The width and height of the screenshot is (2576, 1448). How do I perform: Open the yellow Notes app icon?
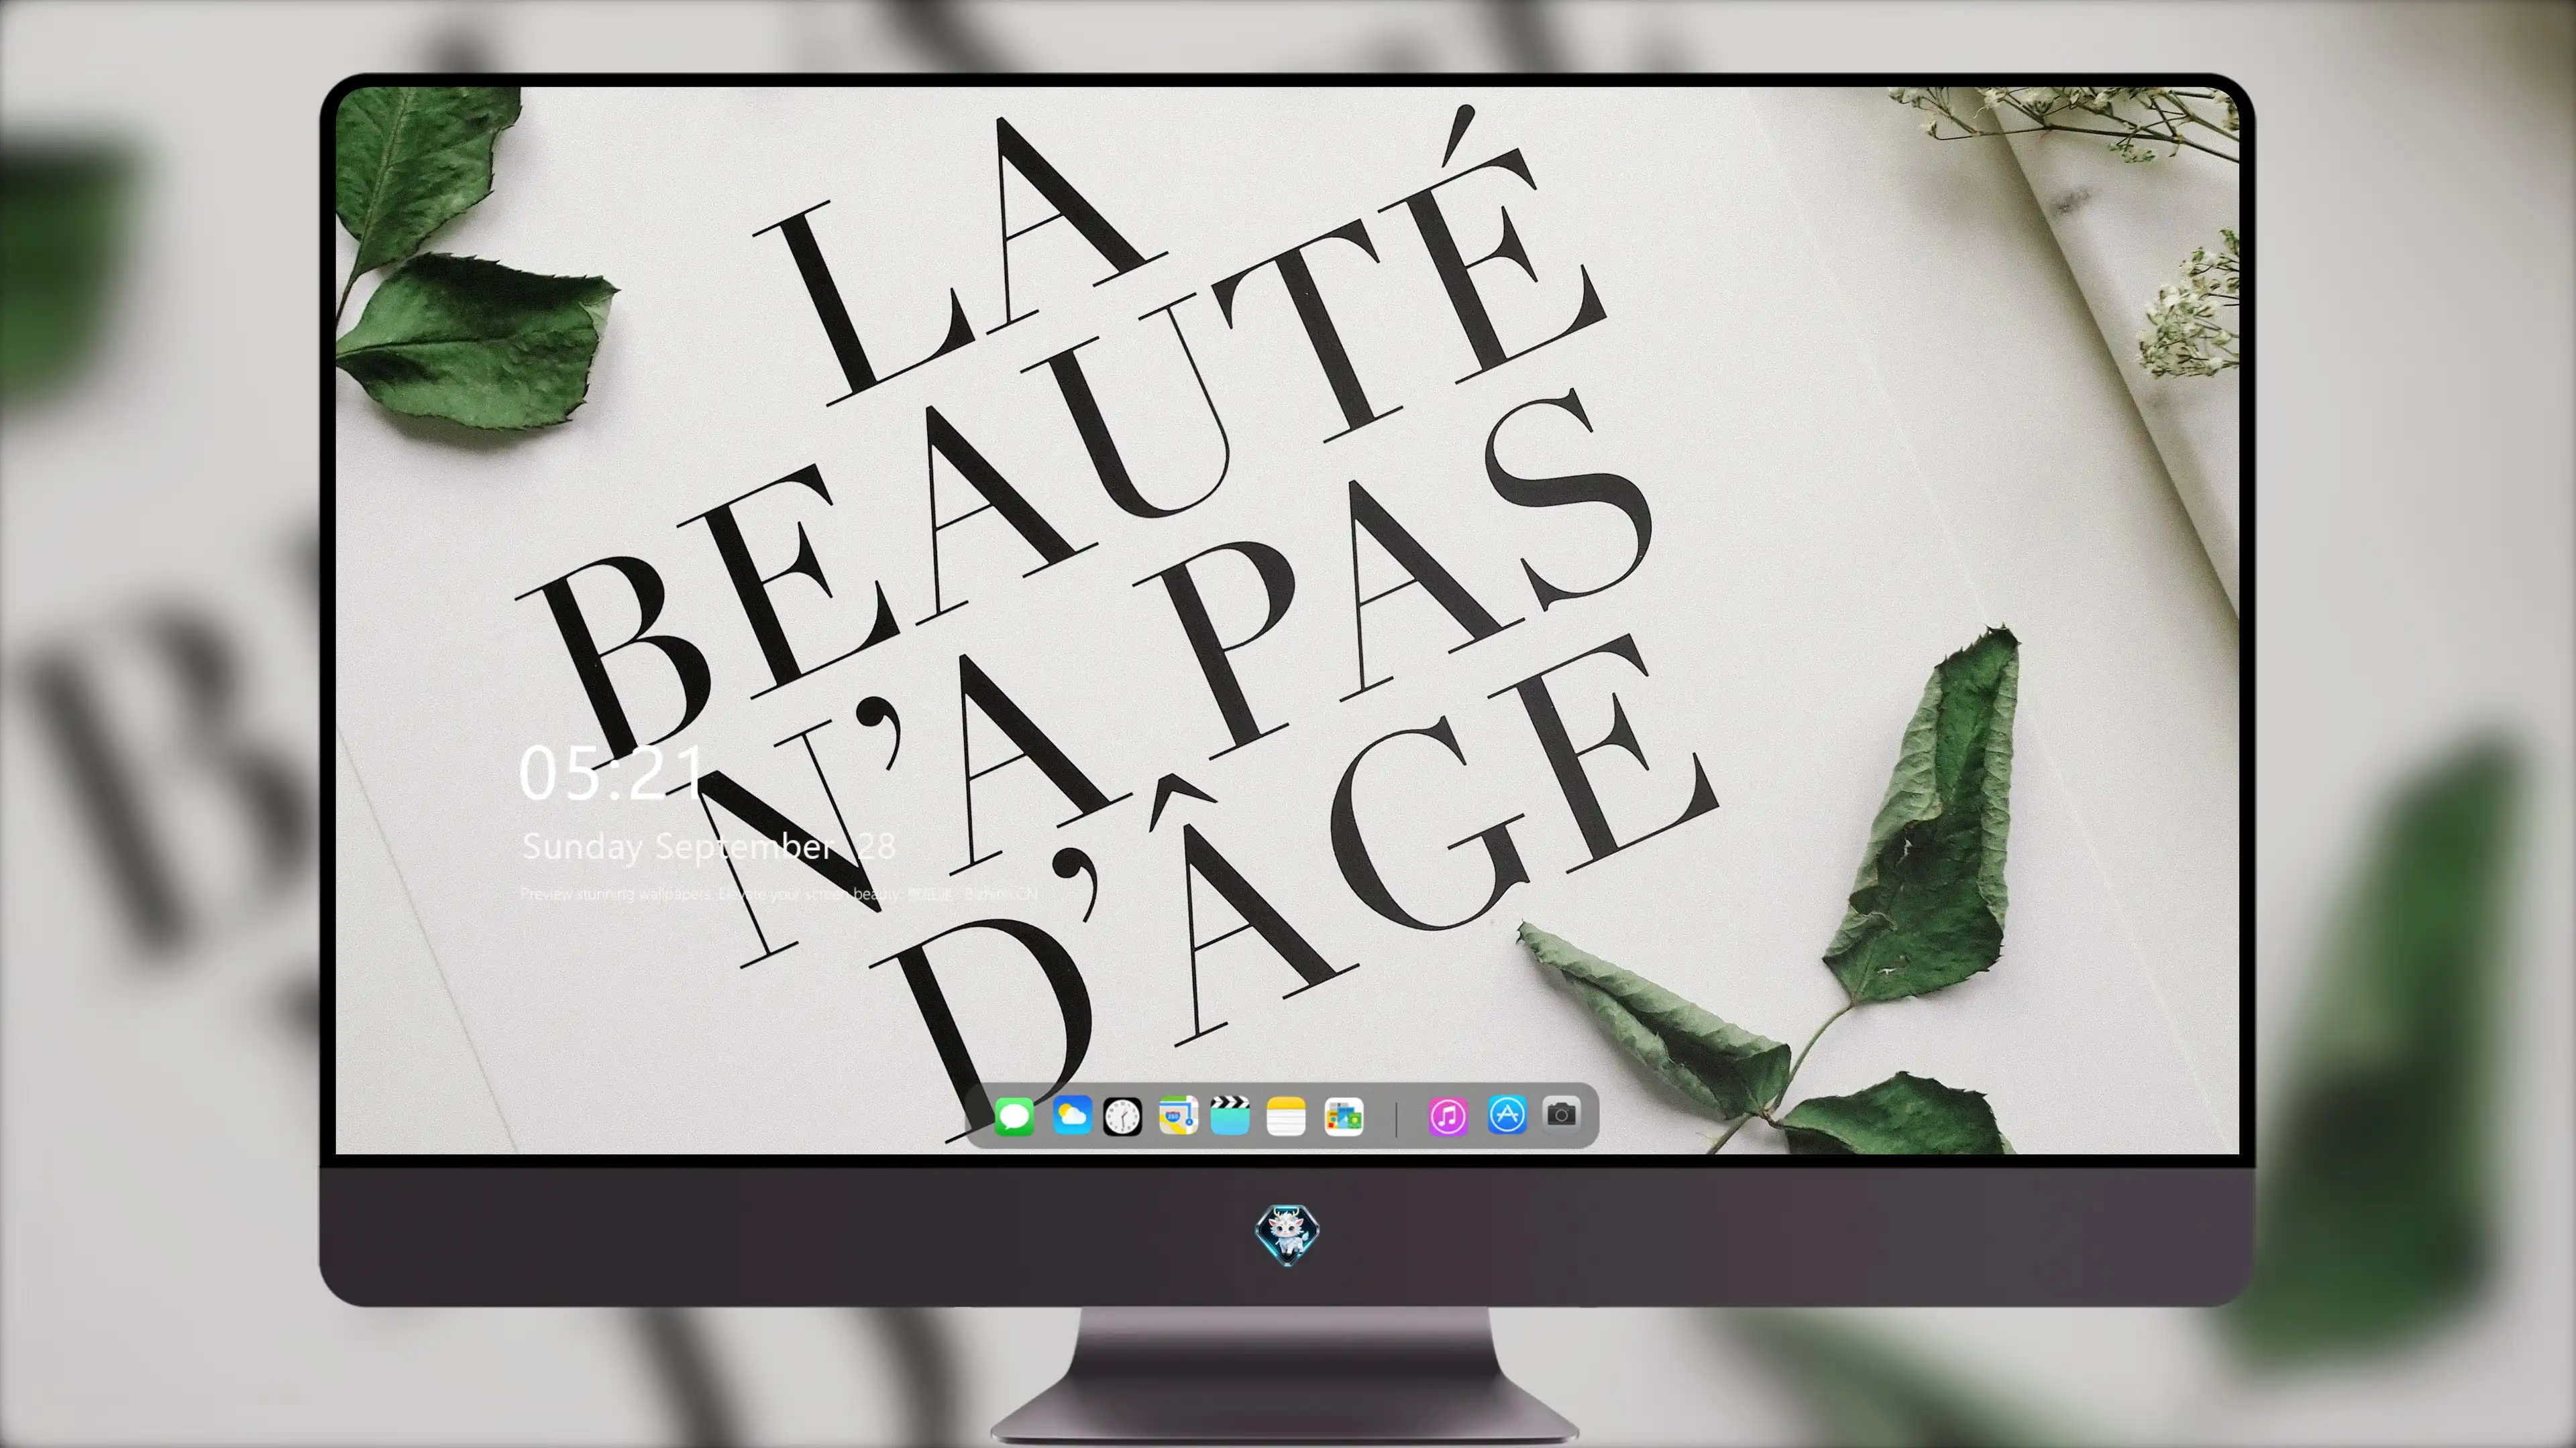pos(1286,1116)
